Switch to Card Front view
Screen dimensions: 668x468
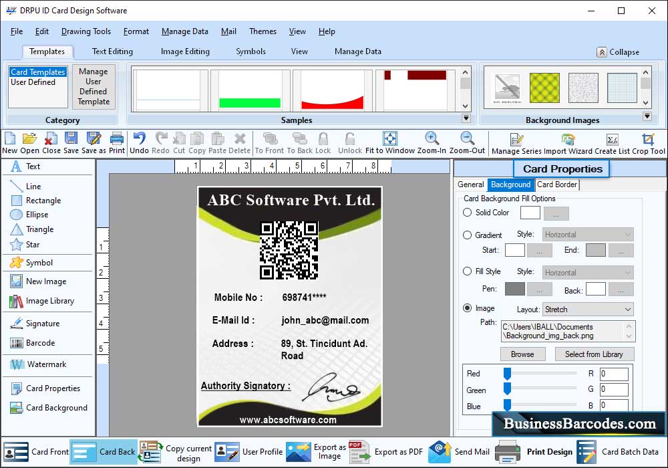pos(36,452)
